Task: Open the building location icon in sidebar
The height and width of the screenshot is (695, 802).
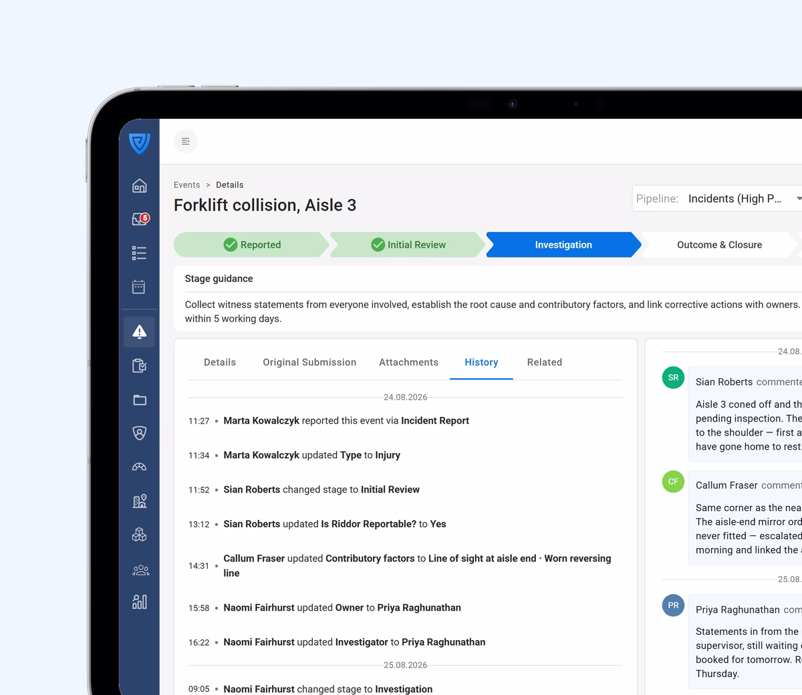Action: click(139, 501)
